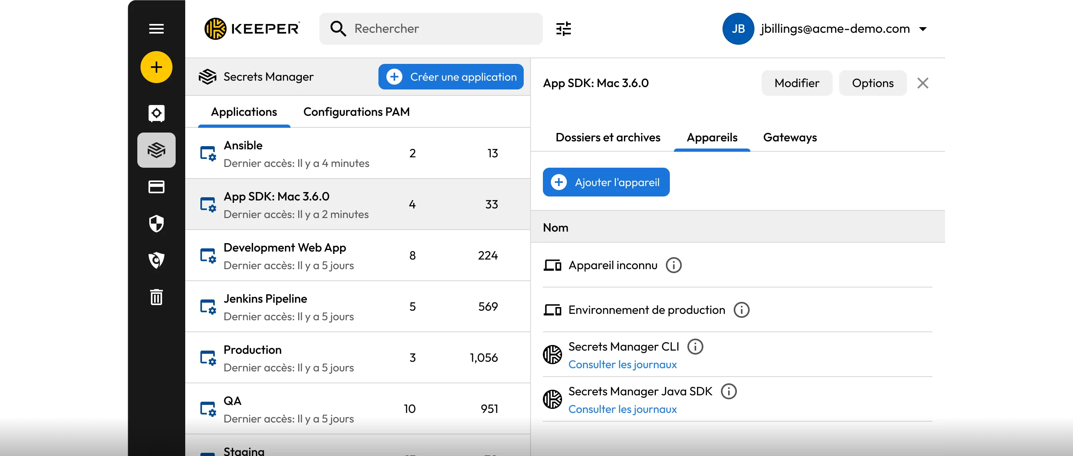The height and width of the screenshot is (456, 1073).
Task: Show info for Secrets Manager Java SDK
Action: (x=729, y=391)
